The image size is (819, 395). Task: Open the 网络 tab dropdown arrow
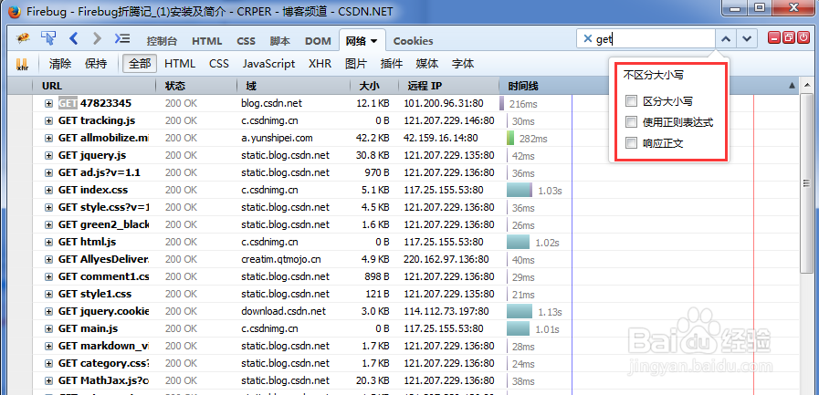tap(374, 41)
